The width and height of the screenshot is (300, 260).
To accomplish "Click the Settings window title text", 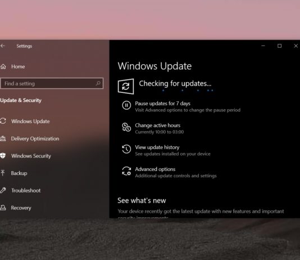I will coord(24,46).
